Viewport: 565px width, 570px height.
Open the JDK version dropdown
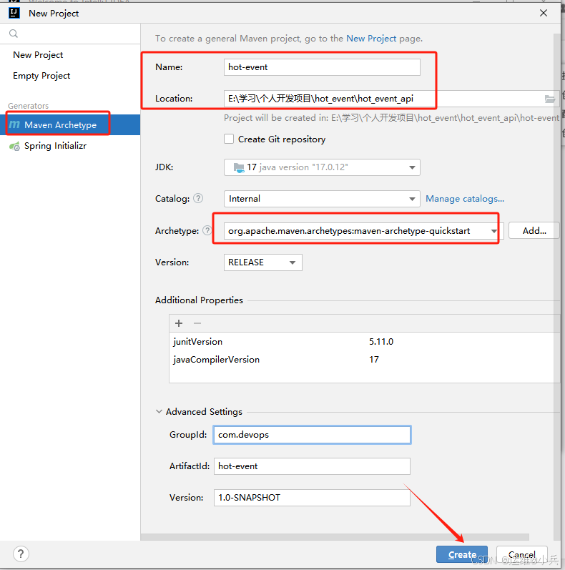pos(322,167)
